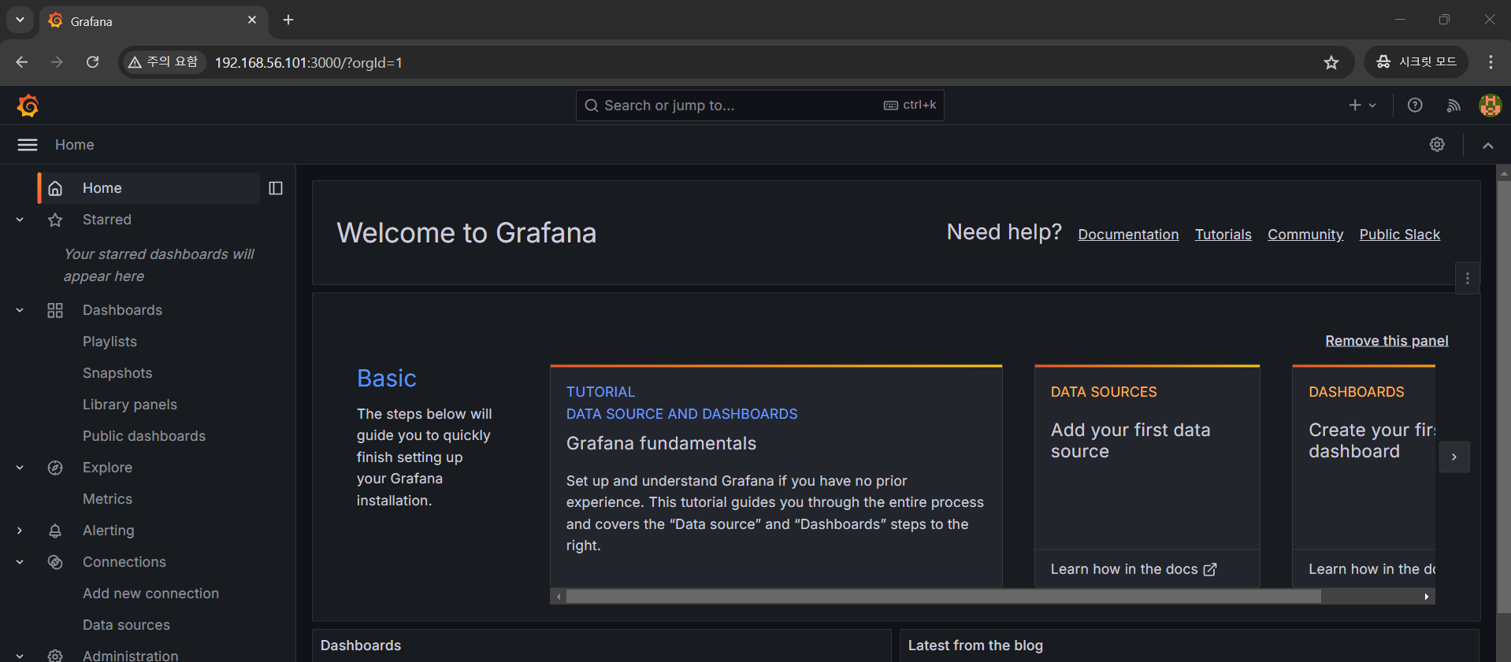Open Data sources in the sidebar

coord(126,625)
